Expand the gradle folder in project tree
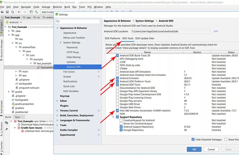The height and width of the screenshot is (155, 239). point(9,92)
